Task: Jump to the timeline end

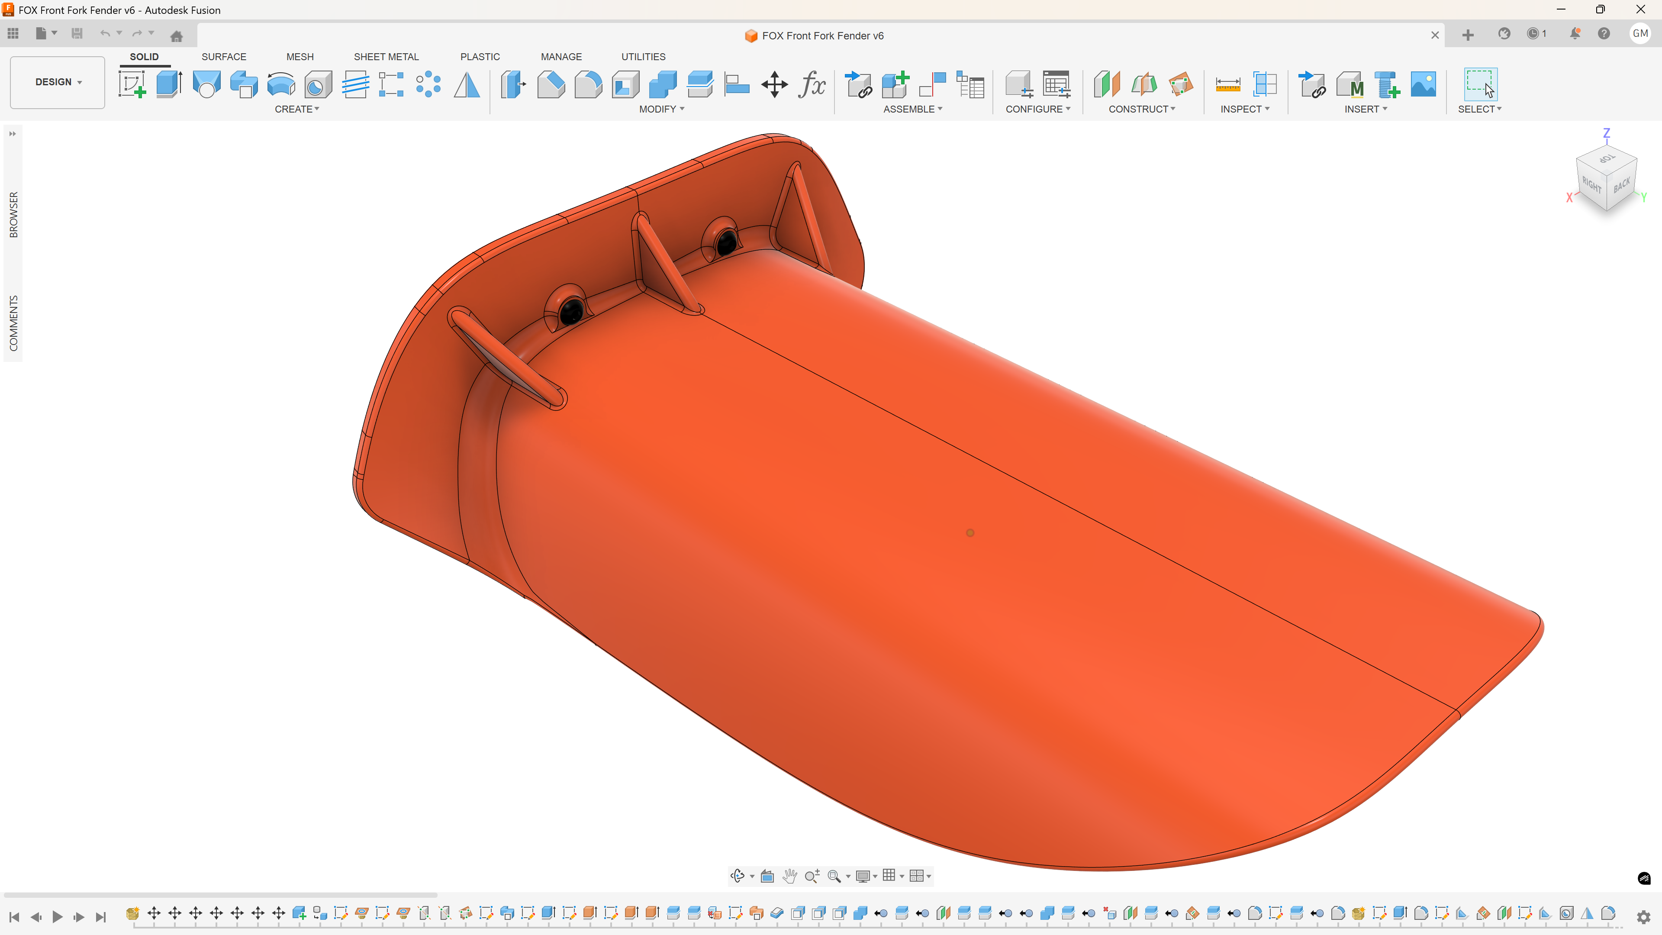Action: tap(101, 917)
